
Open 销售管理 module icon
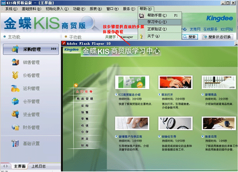click(x=15, y=62)
